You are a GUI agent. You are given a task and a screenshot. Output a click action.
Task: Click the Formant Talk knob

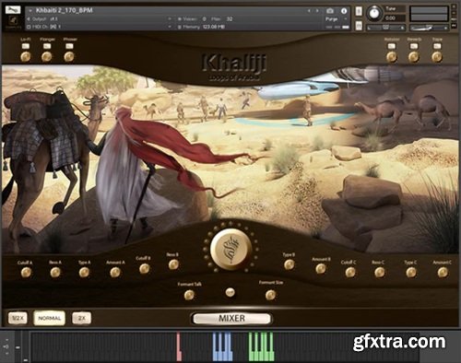click(189, 295)
